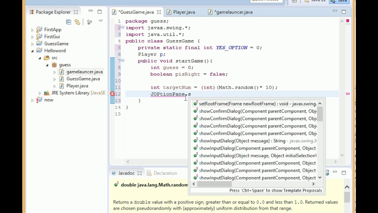This screenshot has height=213, width=378.
Task: Toggle Link with Editor in Package Explorer
Action: pos(77,22)
